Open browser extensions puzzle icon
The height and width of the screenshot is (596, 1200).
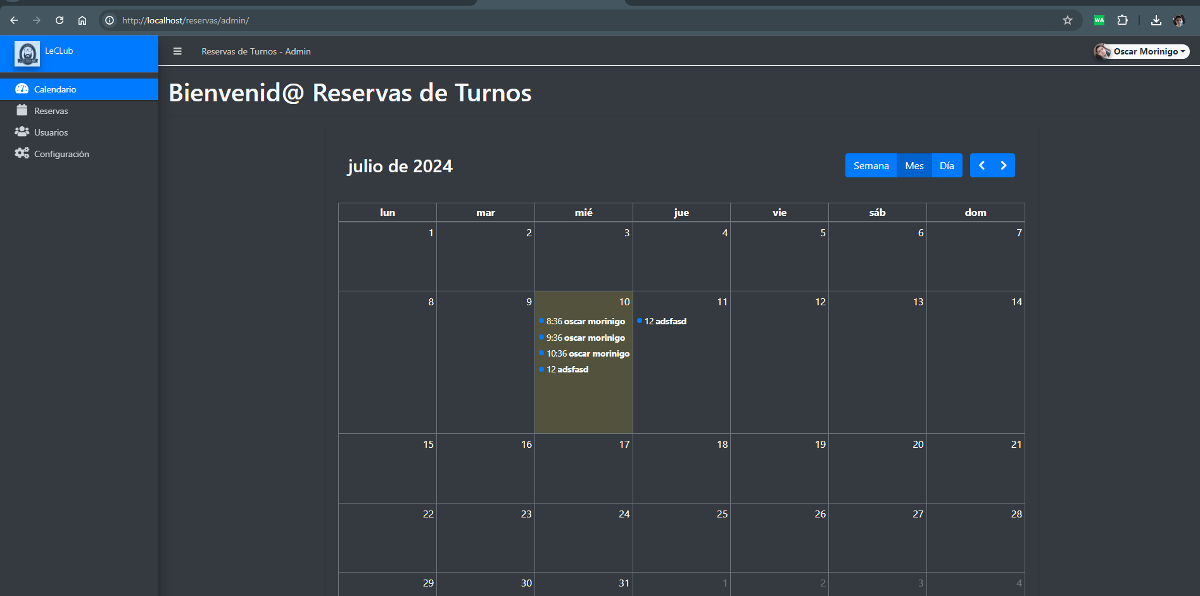coord(1122,20)
